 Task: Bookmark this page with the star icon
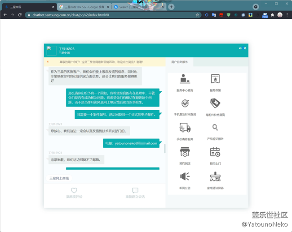pos(197,15)
